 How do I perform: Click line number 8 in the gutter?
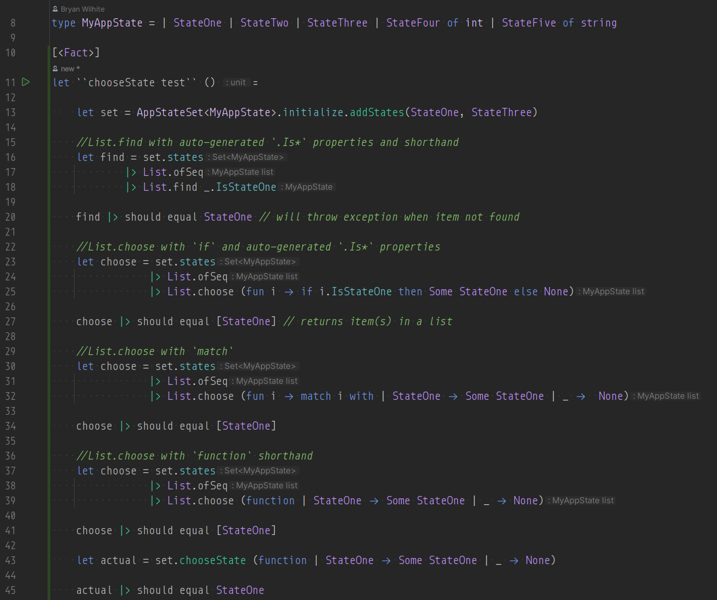pyautogui.click(x=13, y=23)
